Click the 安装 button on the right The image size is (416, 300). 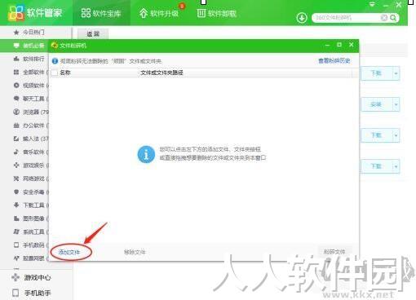coord(376,104)
